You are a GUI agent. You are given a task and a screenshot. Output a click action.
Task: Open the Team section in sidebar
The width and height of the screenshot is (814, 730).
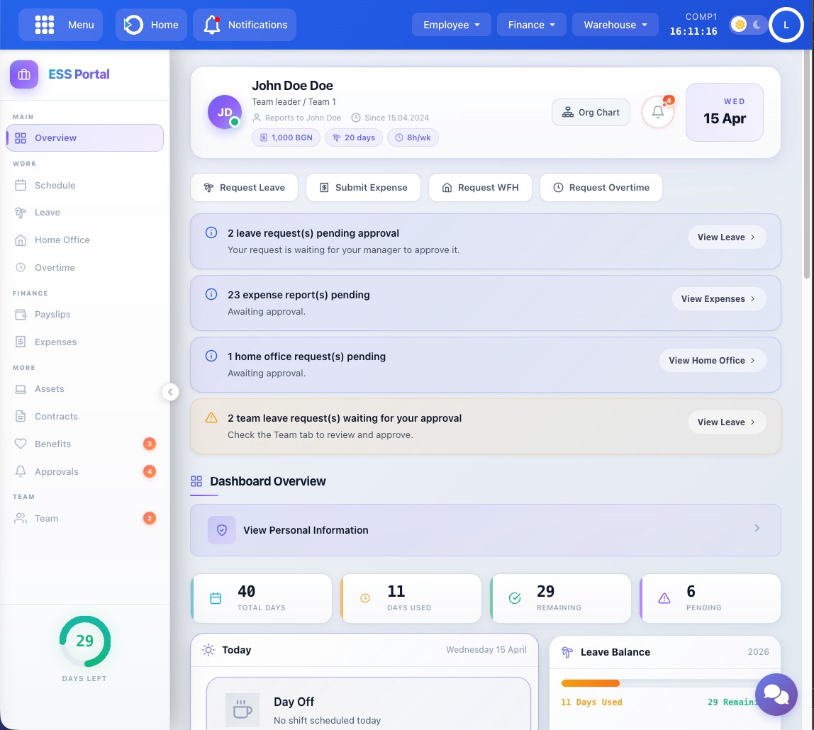pyautogui.click(x=46, y=518)
